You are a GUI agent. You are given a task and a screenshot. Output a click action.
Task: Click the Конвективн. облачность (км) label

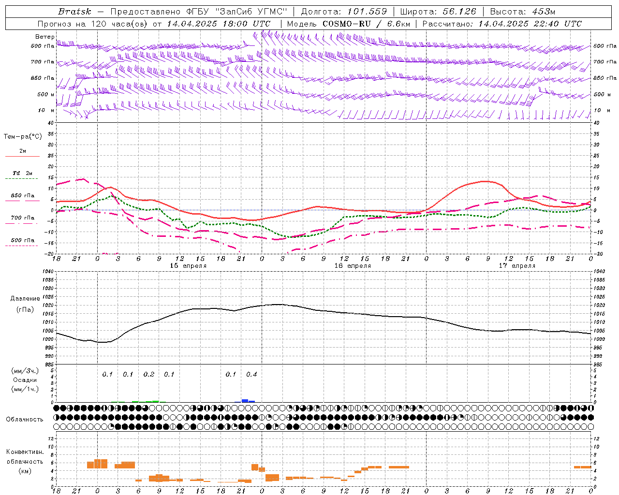pos(25,461)
